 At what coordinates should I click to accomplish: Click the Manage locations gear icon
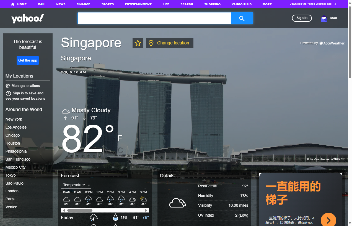pos(8,86)
